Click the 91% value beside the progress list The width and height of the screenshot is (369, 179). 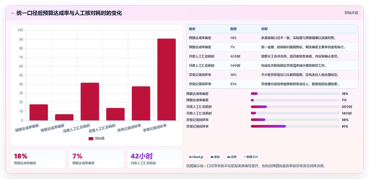(345, 126)
